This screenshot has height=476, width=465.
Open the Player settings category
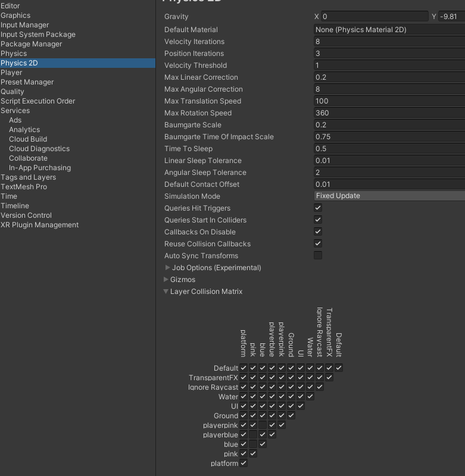pos(11,73)
